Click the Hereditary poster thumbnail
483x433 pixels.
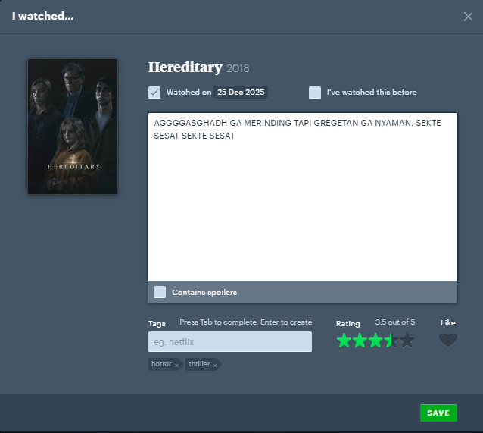coord(73,127)
